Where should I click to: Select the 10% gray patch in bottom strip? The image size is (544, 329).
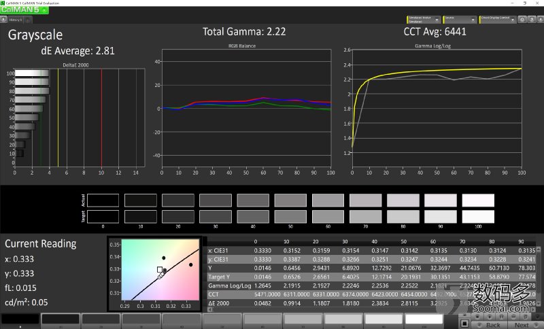coord(61,319)
